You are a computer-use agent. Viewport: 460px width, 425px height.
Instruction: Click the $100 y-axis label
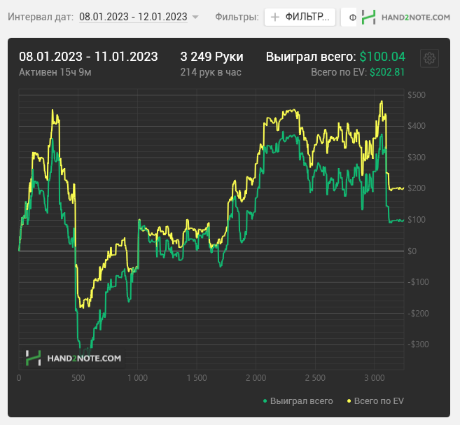[417, 220]
